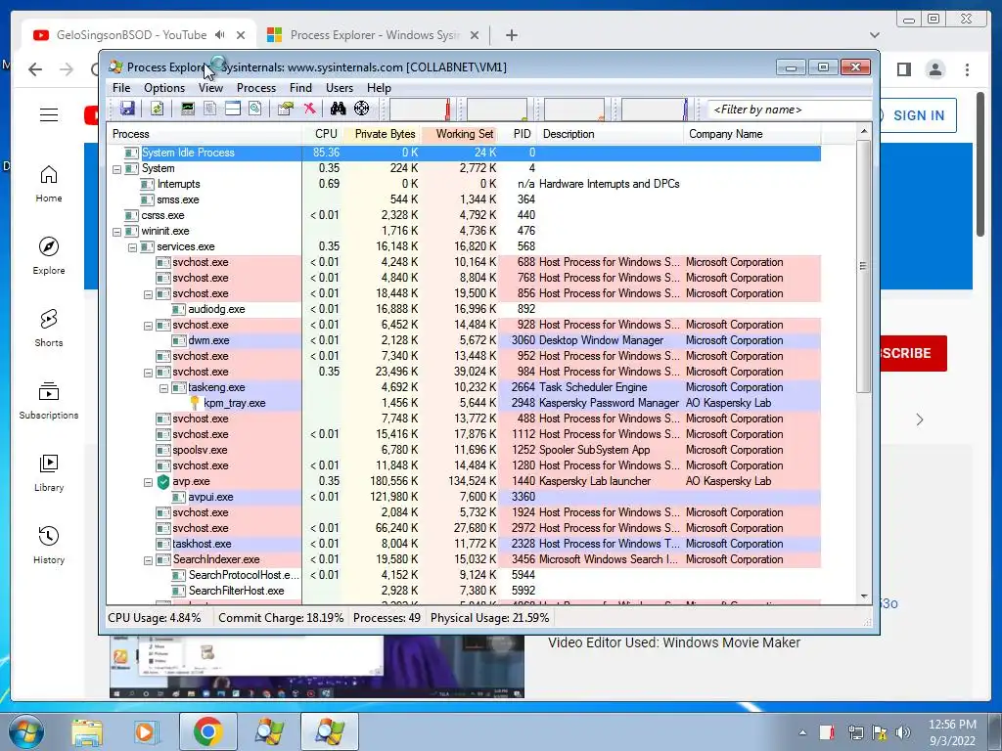The width and height of the screenshot is (1002, 751).
Task: Open the File menu
Action: click(121, 88)
